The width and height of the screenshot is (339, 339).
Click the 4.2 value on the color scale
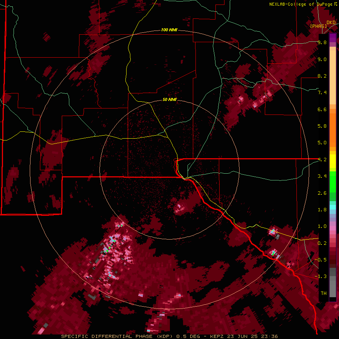click(x=322, y=160)
